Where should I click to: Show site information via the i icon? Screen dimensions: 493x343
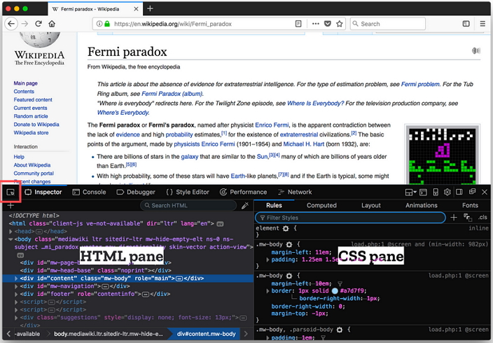click(x=99, y=24)
